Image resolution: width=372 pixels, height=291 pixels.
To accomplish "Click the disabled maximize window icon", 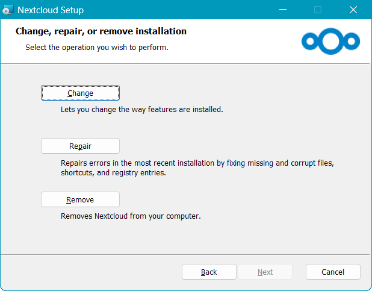I will [x=318, y=10].
